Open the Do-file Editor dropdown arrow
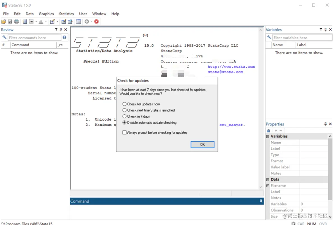Screen dimensions: 334x225 pyautogui.click(x=57, y=22)
